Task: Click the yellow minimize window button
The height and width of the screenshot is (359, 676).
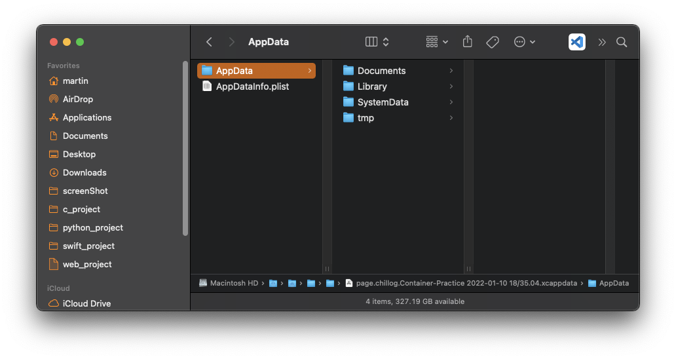Action: 67,42
